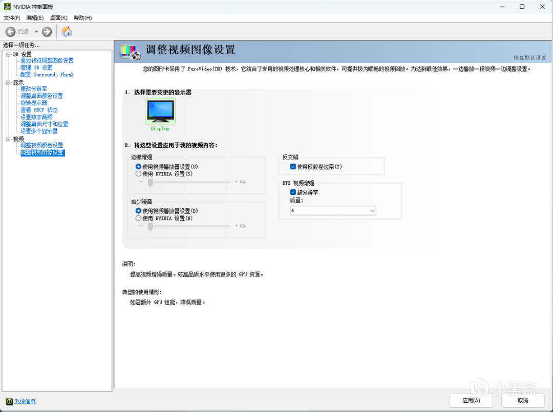Viewport: 553px width, 412px height.
Task: Open 配置 Surround、PhysX page
Action: (47, 75)
